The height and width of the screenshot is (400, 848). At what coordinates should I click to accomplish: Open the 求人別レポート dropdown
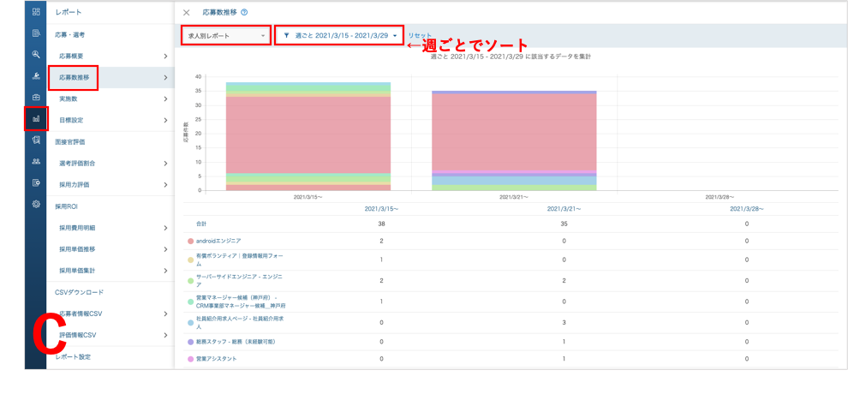(225, 36)
